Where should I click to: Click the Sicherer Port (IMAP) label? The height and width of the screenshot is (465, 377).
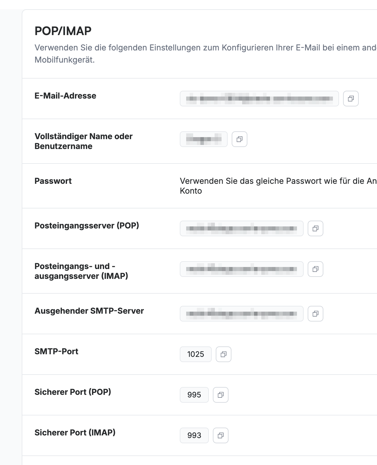75,433
